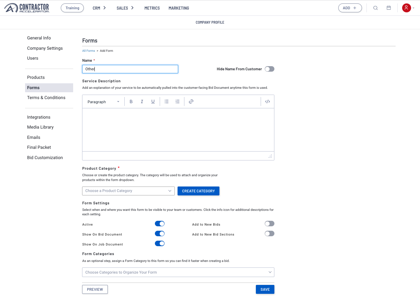420x300 pixels.
Task: Click the Create Category button
Action: point(198,191)
